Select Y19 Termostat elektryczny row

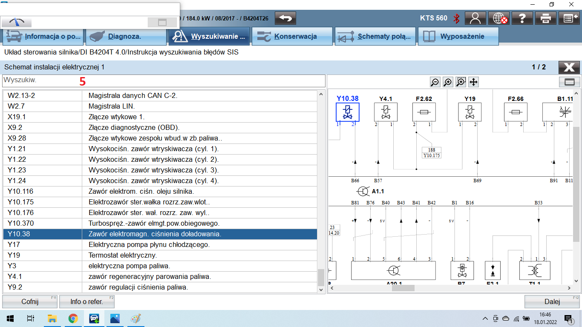(160, 255)
